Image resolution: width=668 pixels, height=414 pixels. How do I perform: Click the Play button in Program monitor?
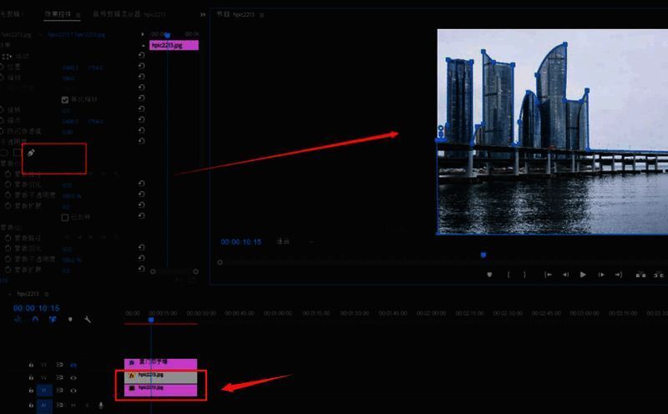tap(583, 275)
